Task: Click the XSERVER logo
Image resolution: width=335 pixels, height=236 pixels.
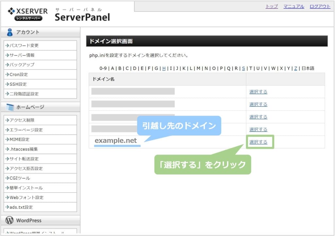Action: tap(27, 14)
